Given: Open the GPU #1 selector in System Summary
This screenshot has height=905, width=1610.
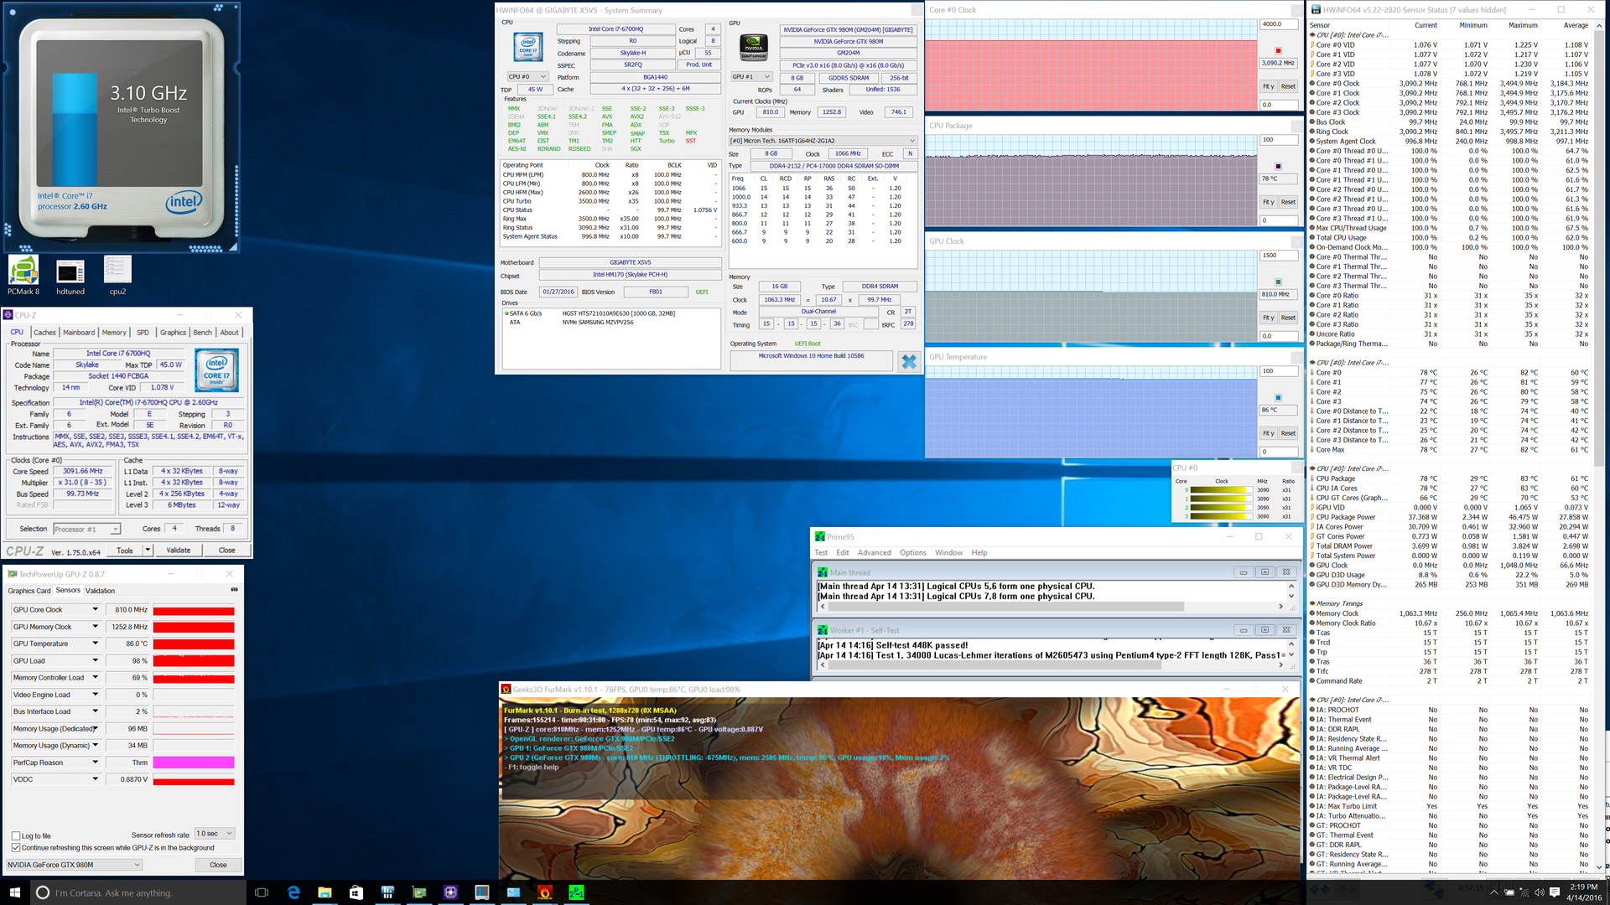Looking at the screenshot, I should pyautogui.click(x=751, y=76).
